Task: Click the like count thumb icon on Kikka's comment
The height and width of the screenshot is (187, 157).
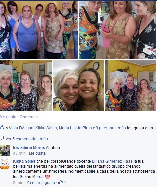Action: tap(60, 182)
